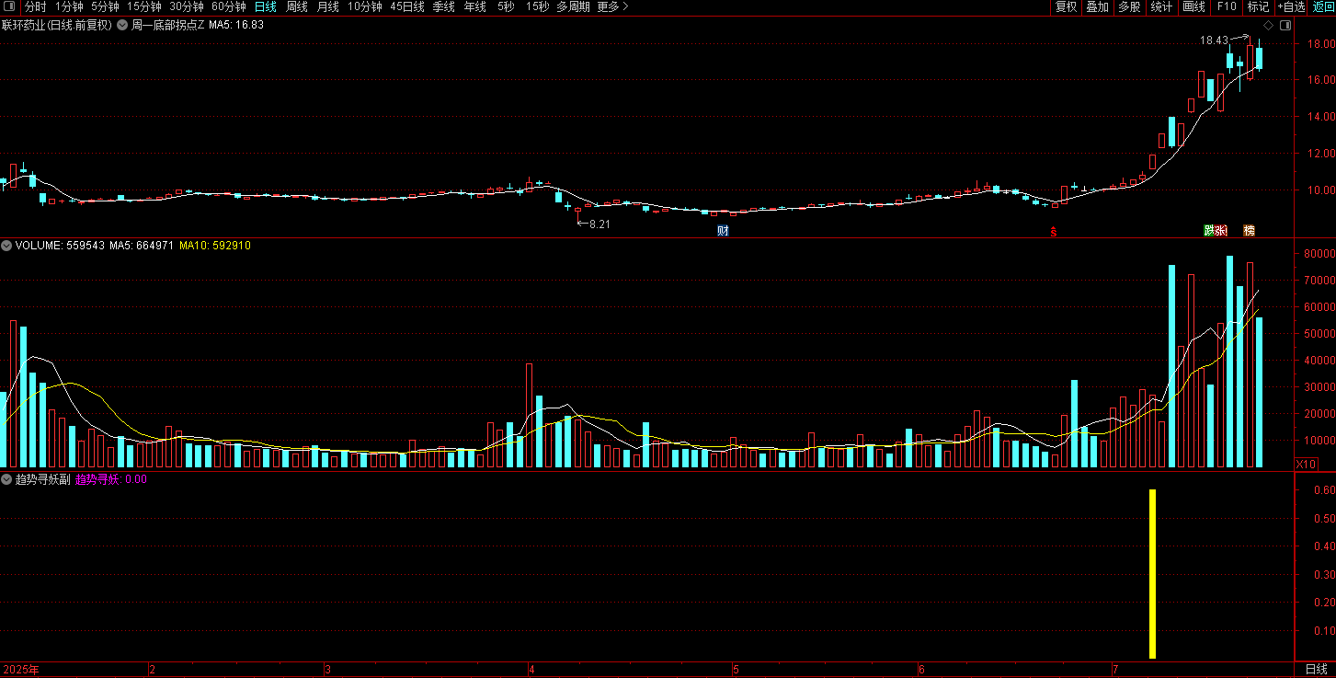Open the 更多 periods expander
1336x678 pixels.
(x=612, y=6)
